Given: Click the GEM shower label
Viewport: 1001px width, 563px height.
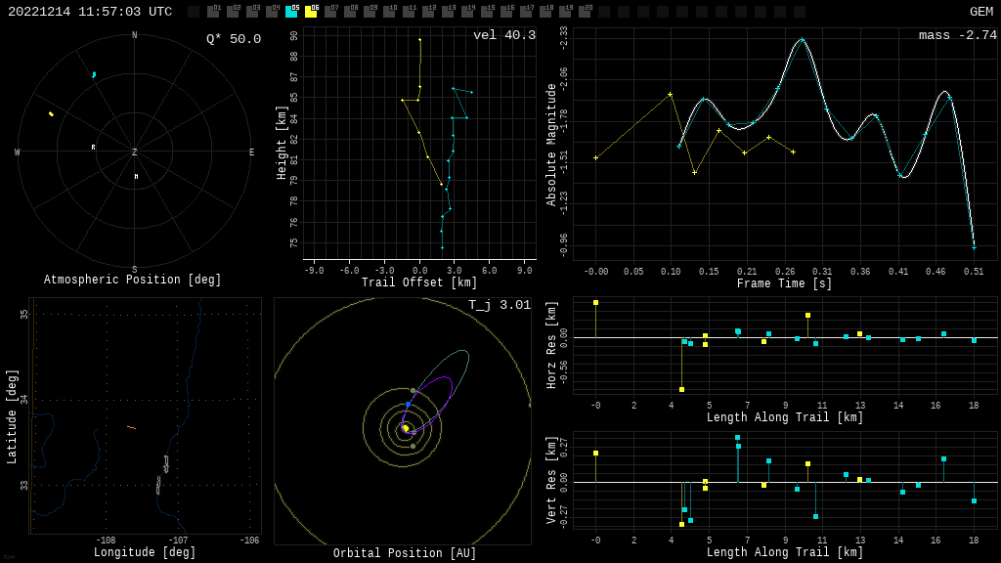Looking at the screenshot, I should pyautogui.click(x=980, y=12).
